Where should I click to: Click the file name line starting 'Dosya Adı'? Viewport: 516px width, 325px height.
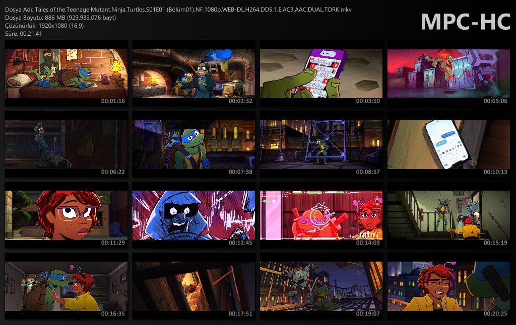tap(178, 10)
